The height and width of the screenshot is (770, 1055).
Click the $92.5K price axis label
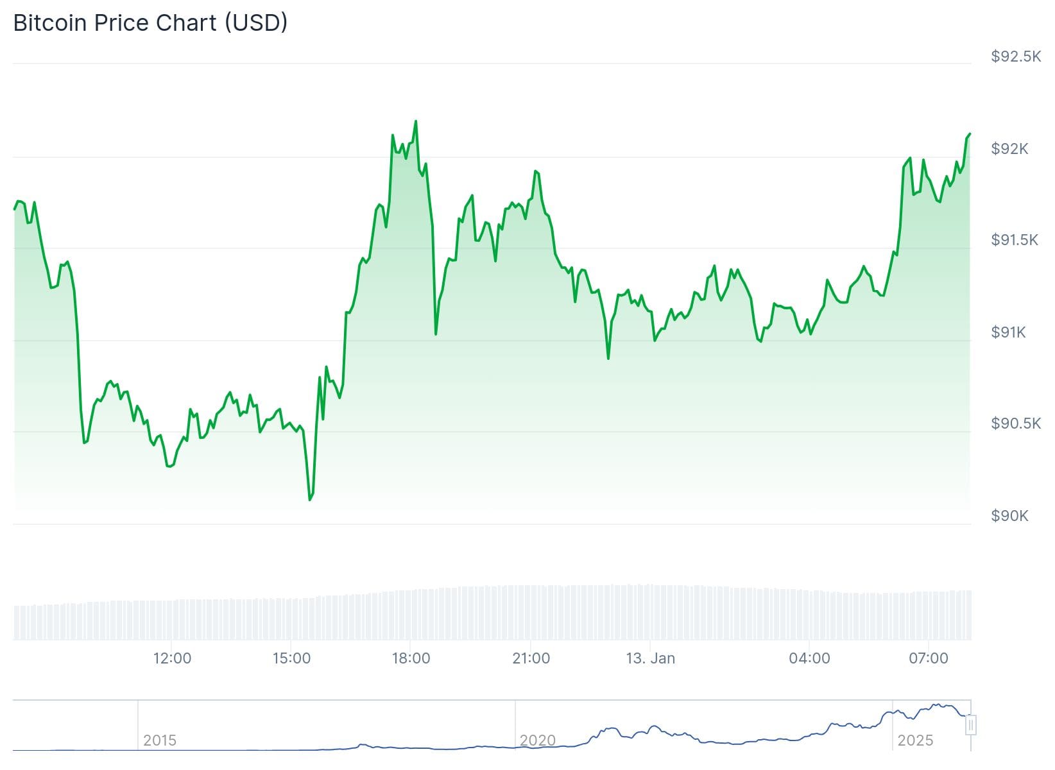1016,56
